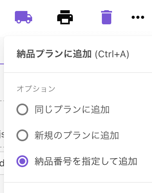
Task: Select the 新規のプランに追加 radio circle
Action: point(22,135)
